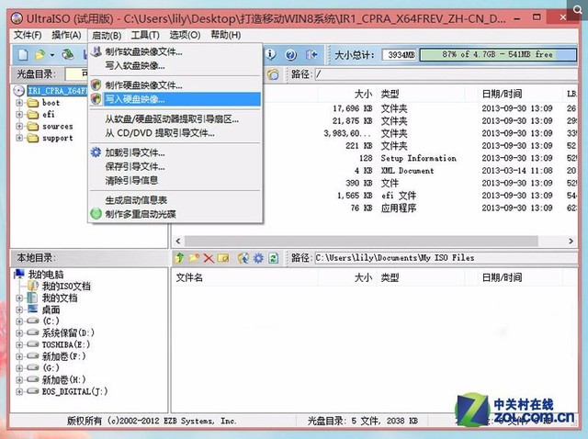Click the Rename folder icon in local toolbar
This screenshot has height=439, width=588.
(x=223, y=258)
